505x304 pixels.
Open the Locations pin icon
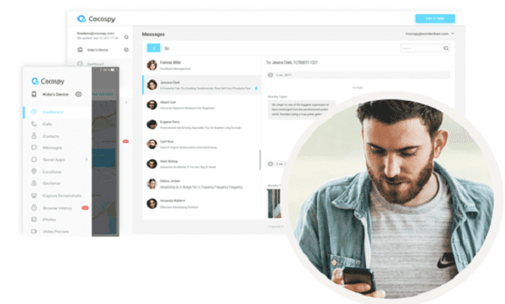click(34, 171)
